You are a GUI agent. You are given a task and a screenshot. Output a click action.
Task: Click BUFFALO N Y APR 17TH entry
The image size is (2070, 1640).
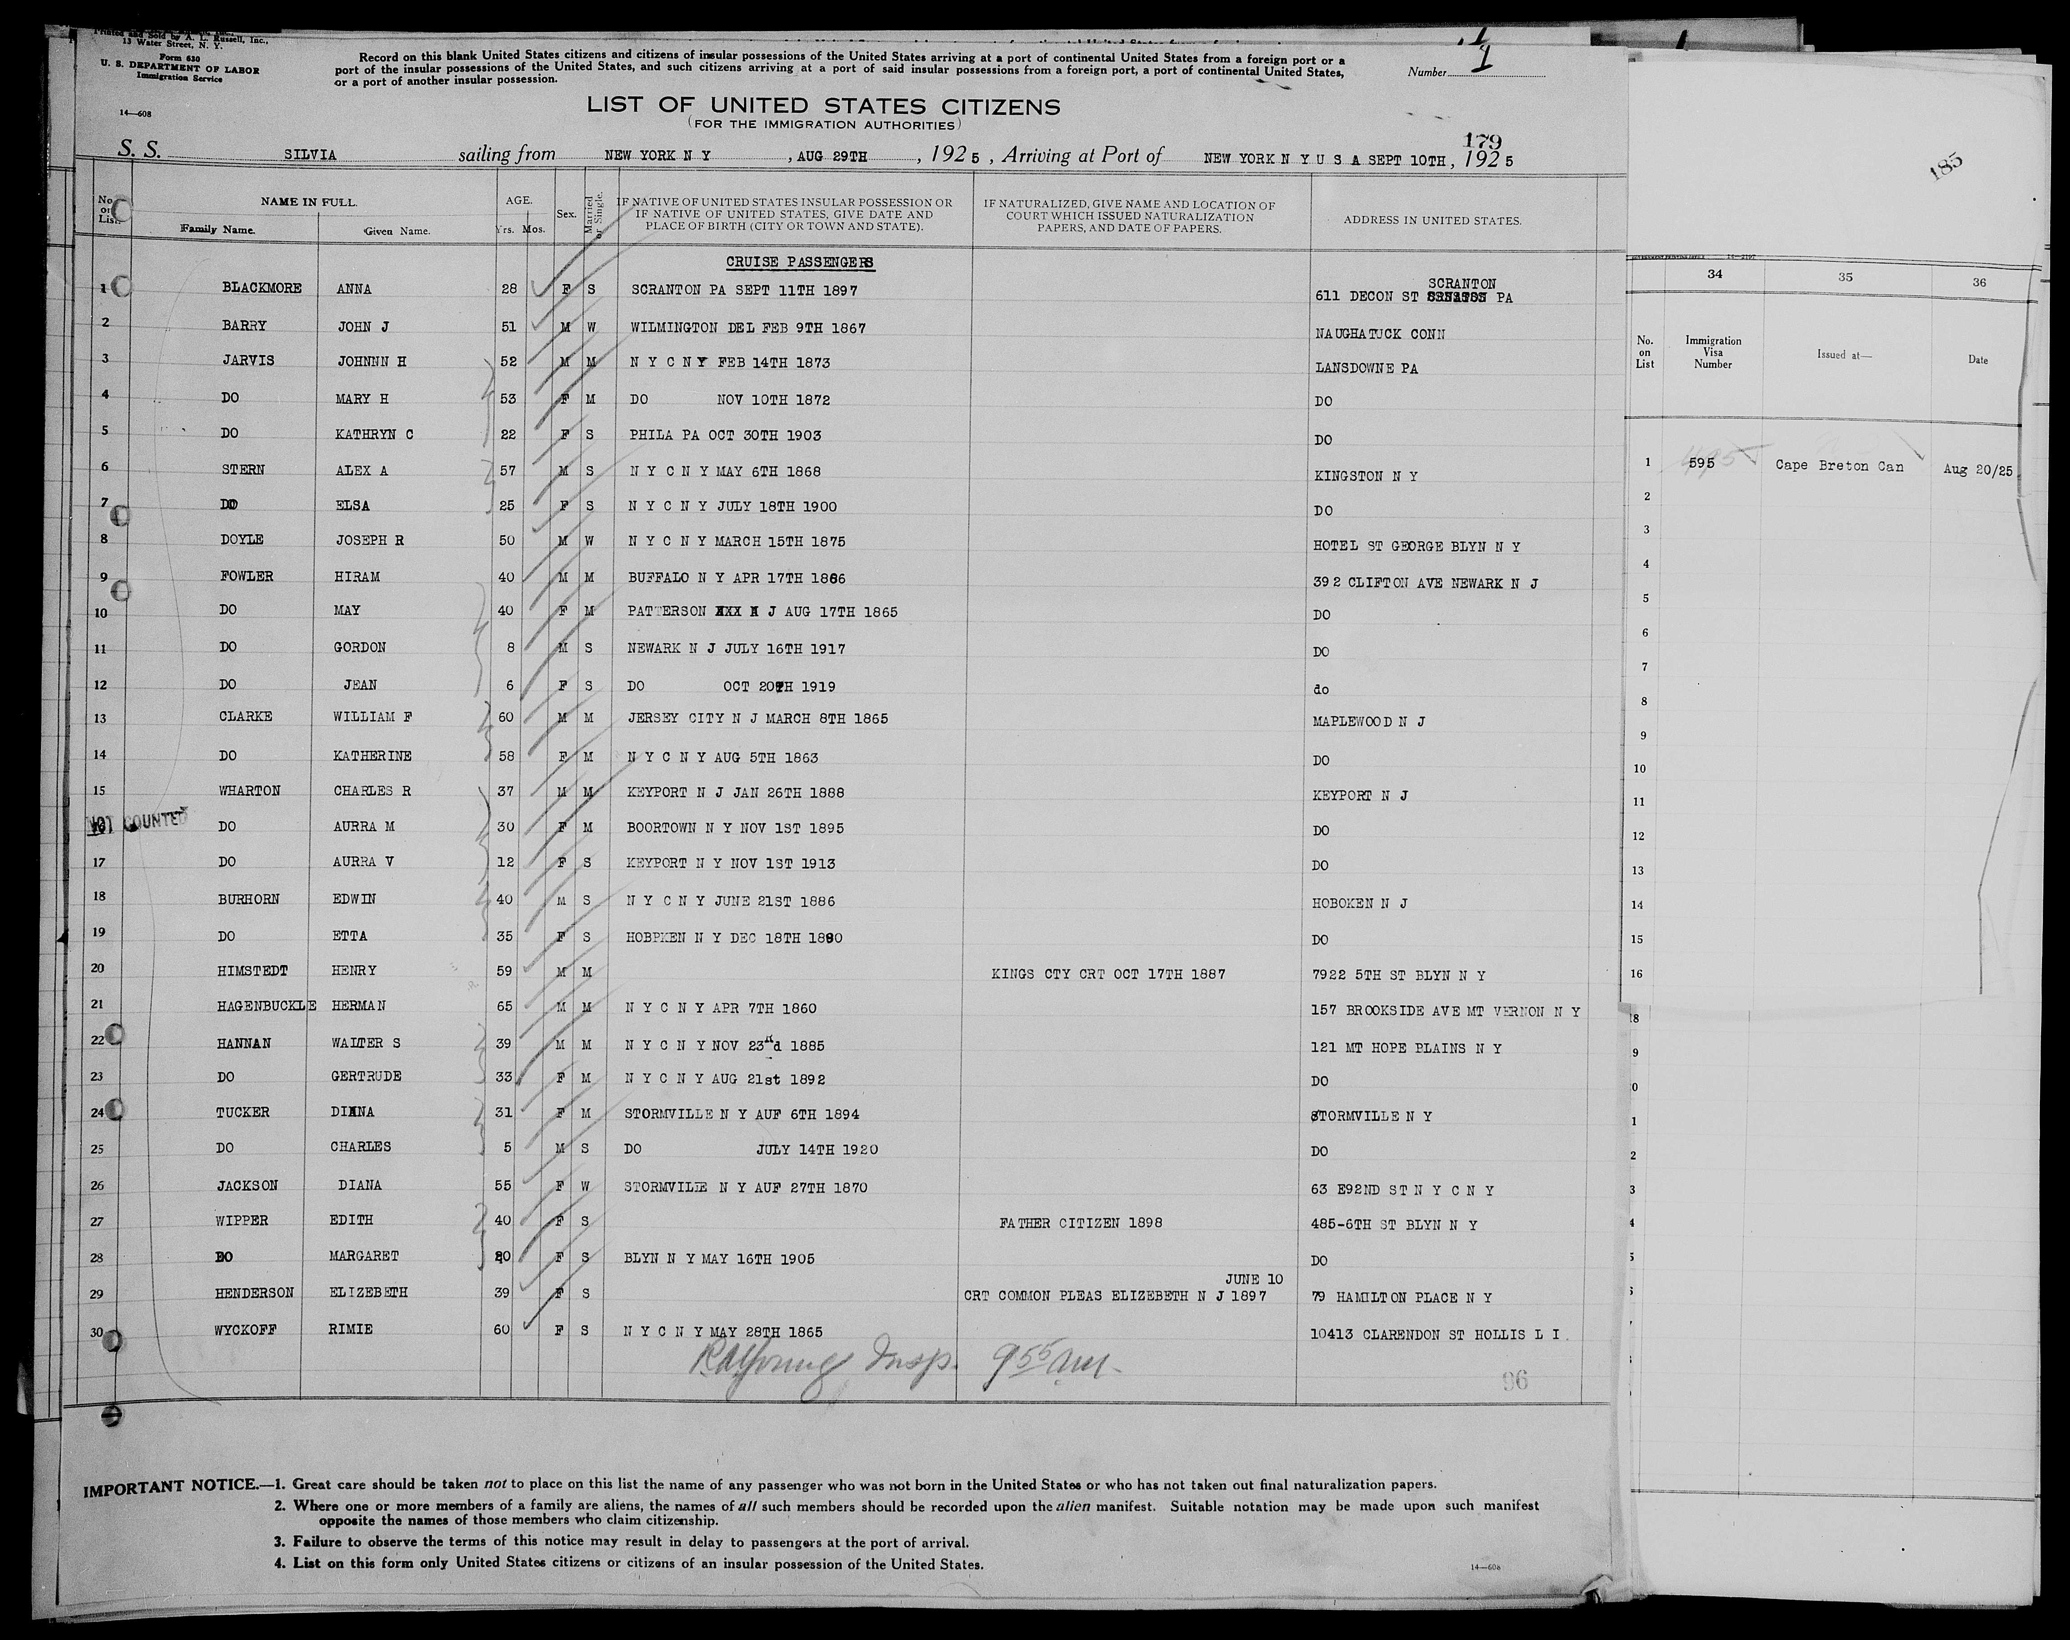738,578
